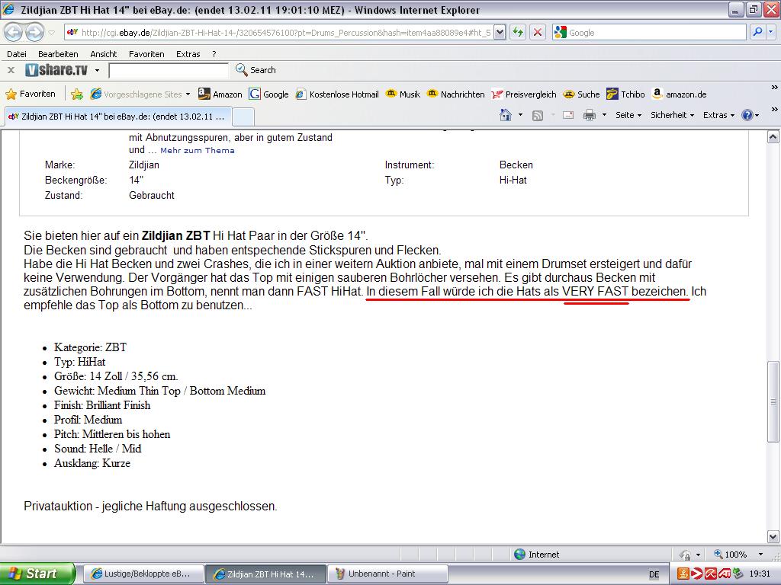Open the Amazon favorites bar link
781x585 pixels.
pos(220,94)
